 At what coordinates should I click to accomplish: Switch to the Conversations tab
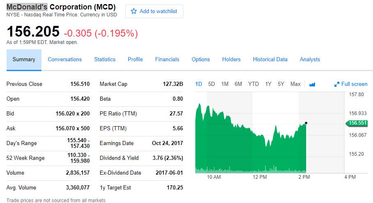coord(65,60)
